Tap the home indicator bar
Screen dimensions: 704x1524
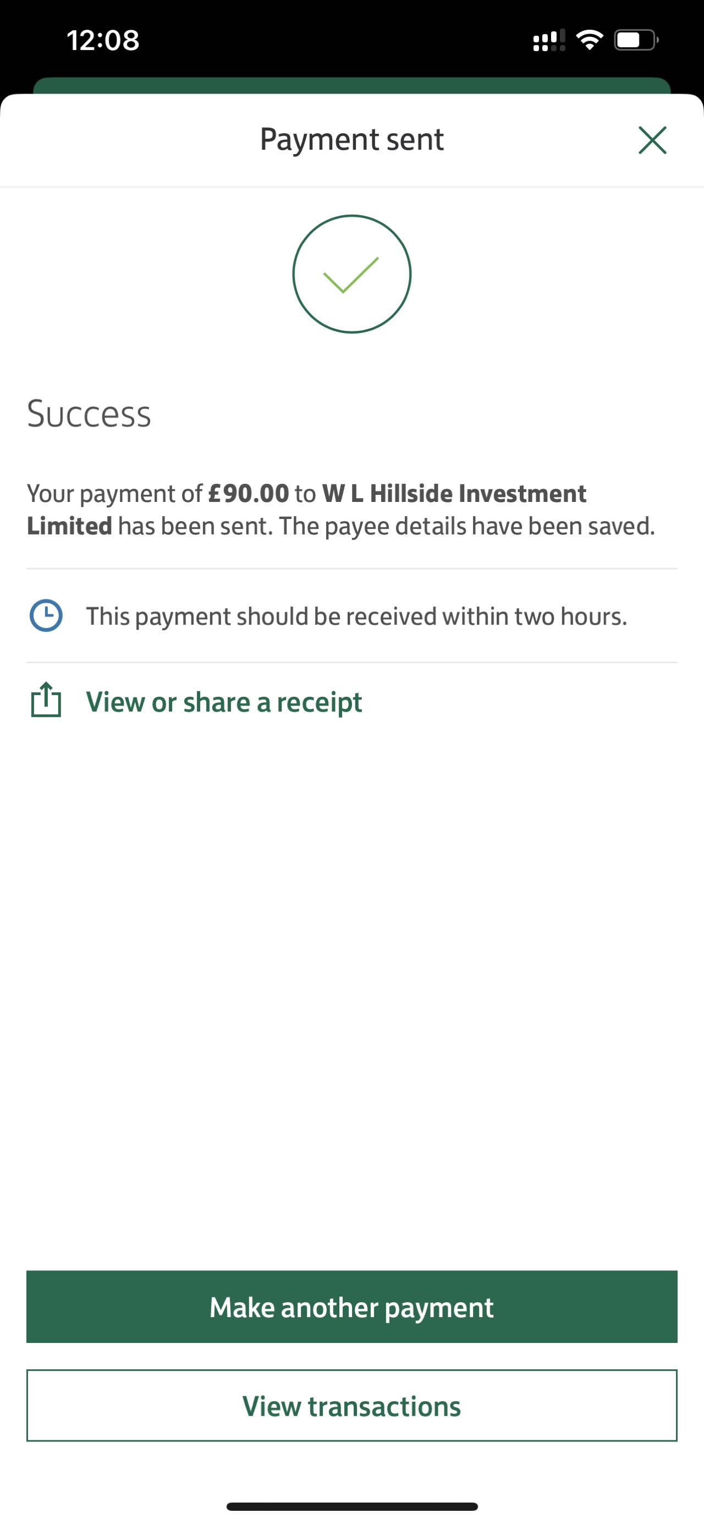point(351,1506)
